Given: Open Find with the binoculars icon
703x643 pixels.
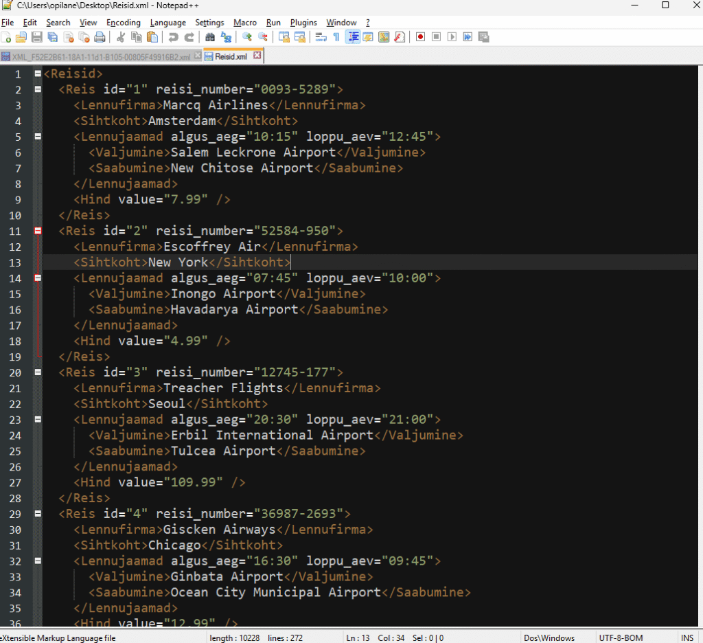Looking at the screenshot, I should tap(210, 37).
